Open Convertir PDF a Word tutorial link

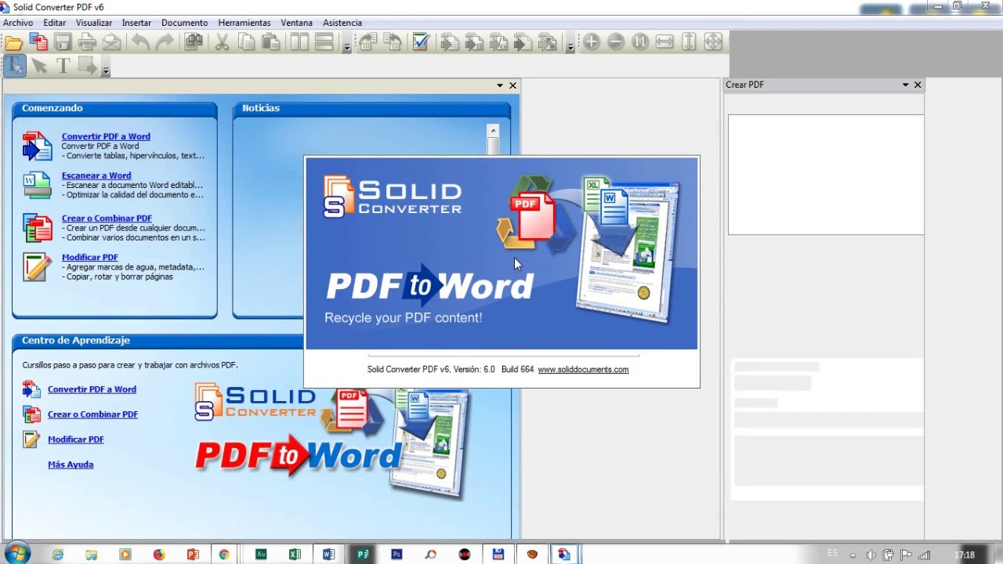coord(92,389)
